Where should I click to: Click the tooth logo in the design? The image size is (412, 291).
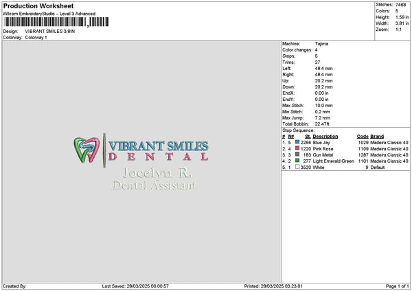(x=87, y=150)
